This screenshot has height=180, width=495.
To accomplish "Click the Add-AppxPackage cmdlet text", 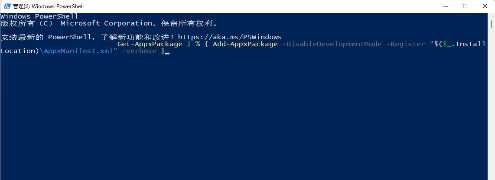I will pos(245,44).
